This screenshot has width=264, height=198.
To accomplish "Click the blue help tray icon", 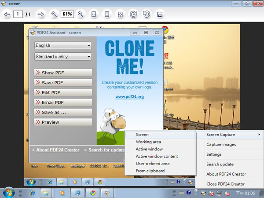I will (189, 192).
